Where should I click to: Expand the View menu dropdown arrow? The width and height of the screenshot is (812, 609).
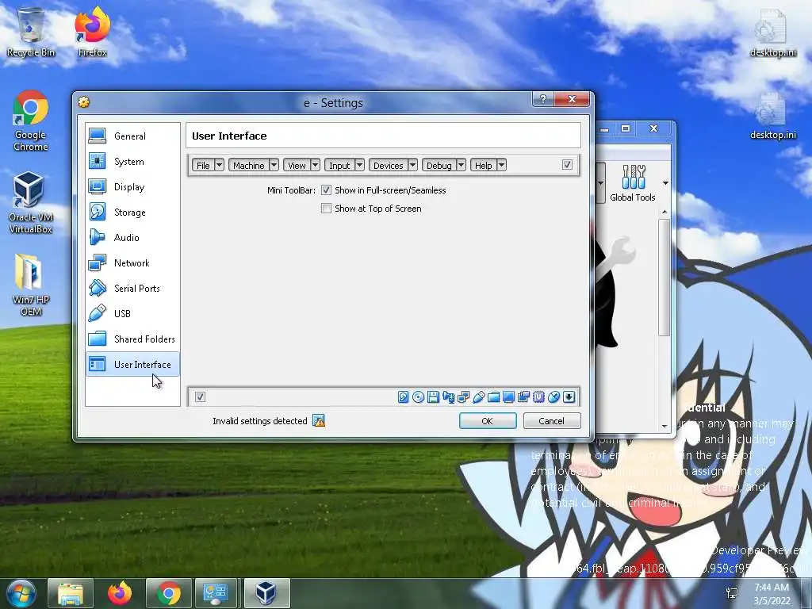pos(315,165)
